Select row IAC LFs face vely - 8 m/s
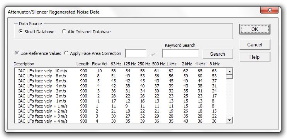 pos(120,76)
